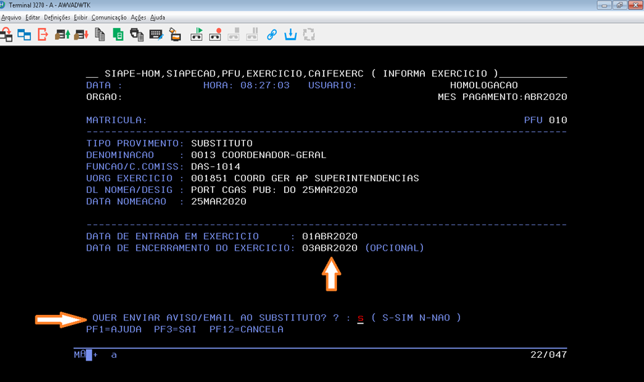644x382 pixels.
Task: Click the red exit session icon
Action: [43, 34]
